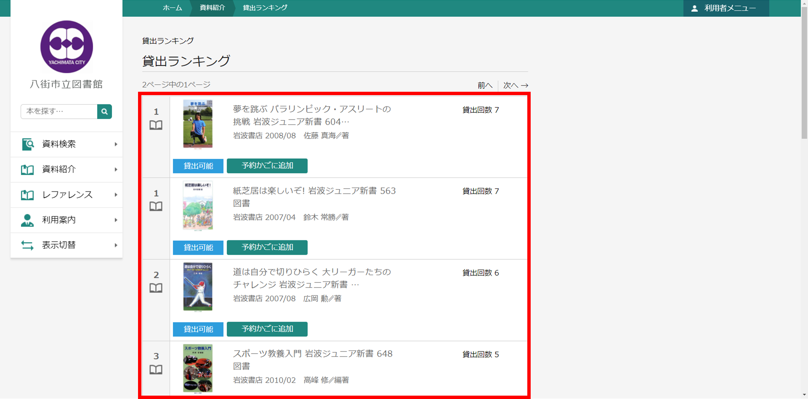
Task: Click 貸出回数 5 text
Action: (481, 354)
